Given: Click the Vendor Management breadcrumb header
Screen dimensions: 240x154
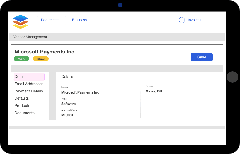Looking at the screenshot, I should tap(30, 37).
